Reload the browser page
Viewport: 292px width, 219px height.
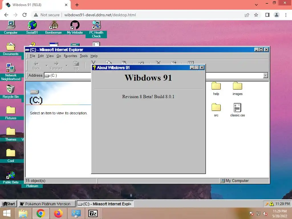tap(25, 15)
